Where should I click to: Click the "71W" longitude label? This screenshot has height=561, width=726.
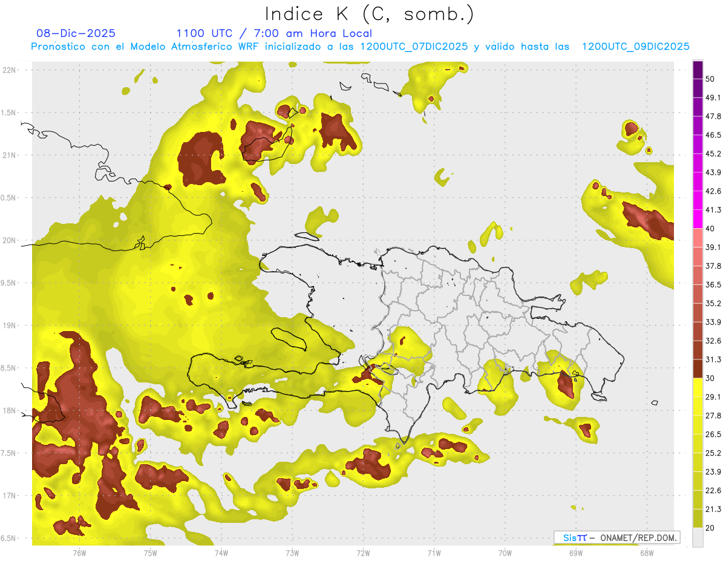[x=434, y=553]
